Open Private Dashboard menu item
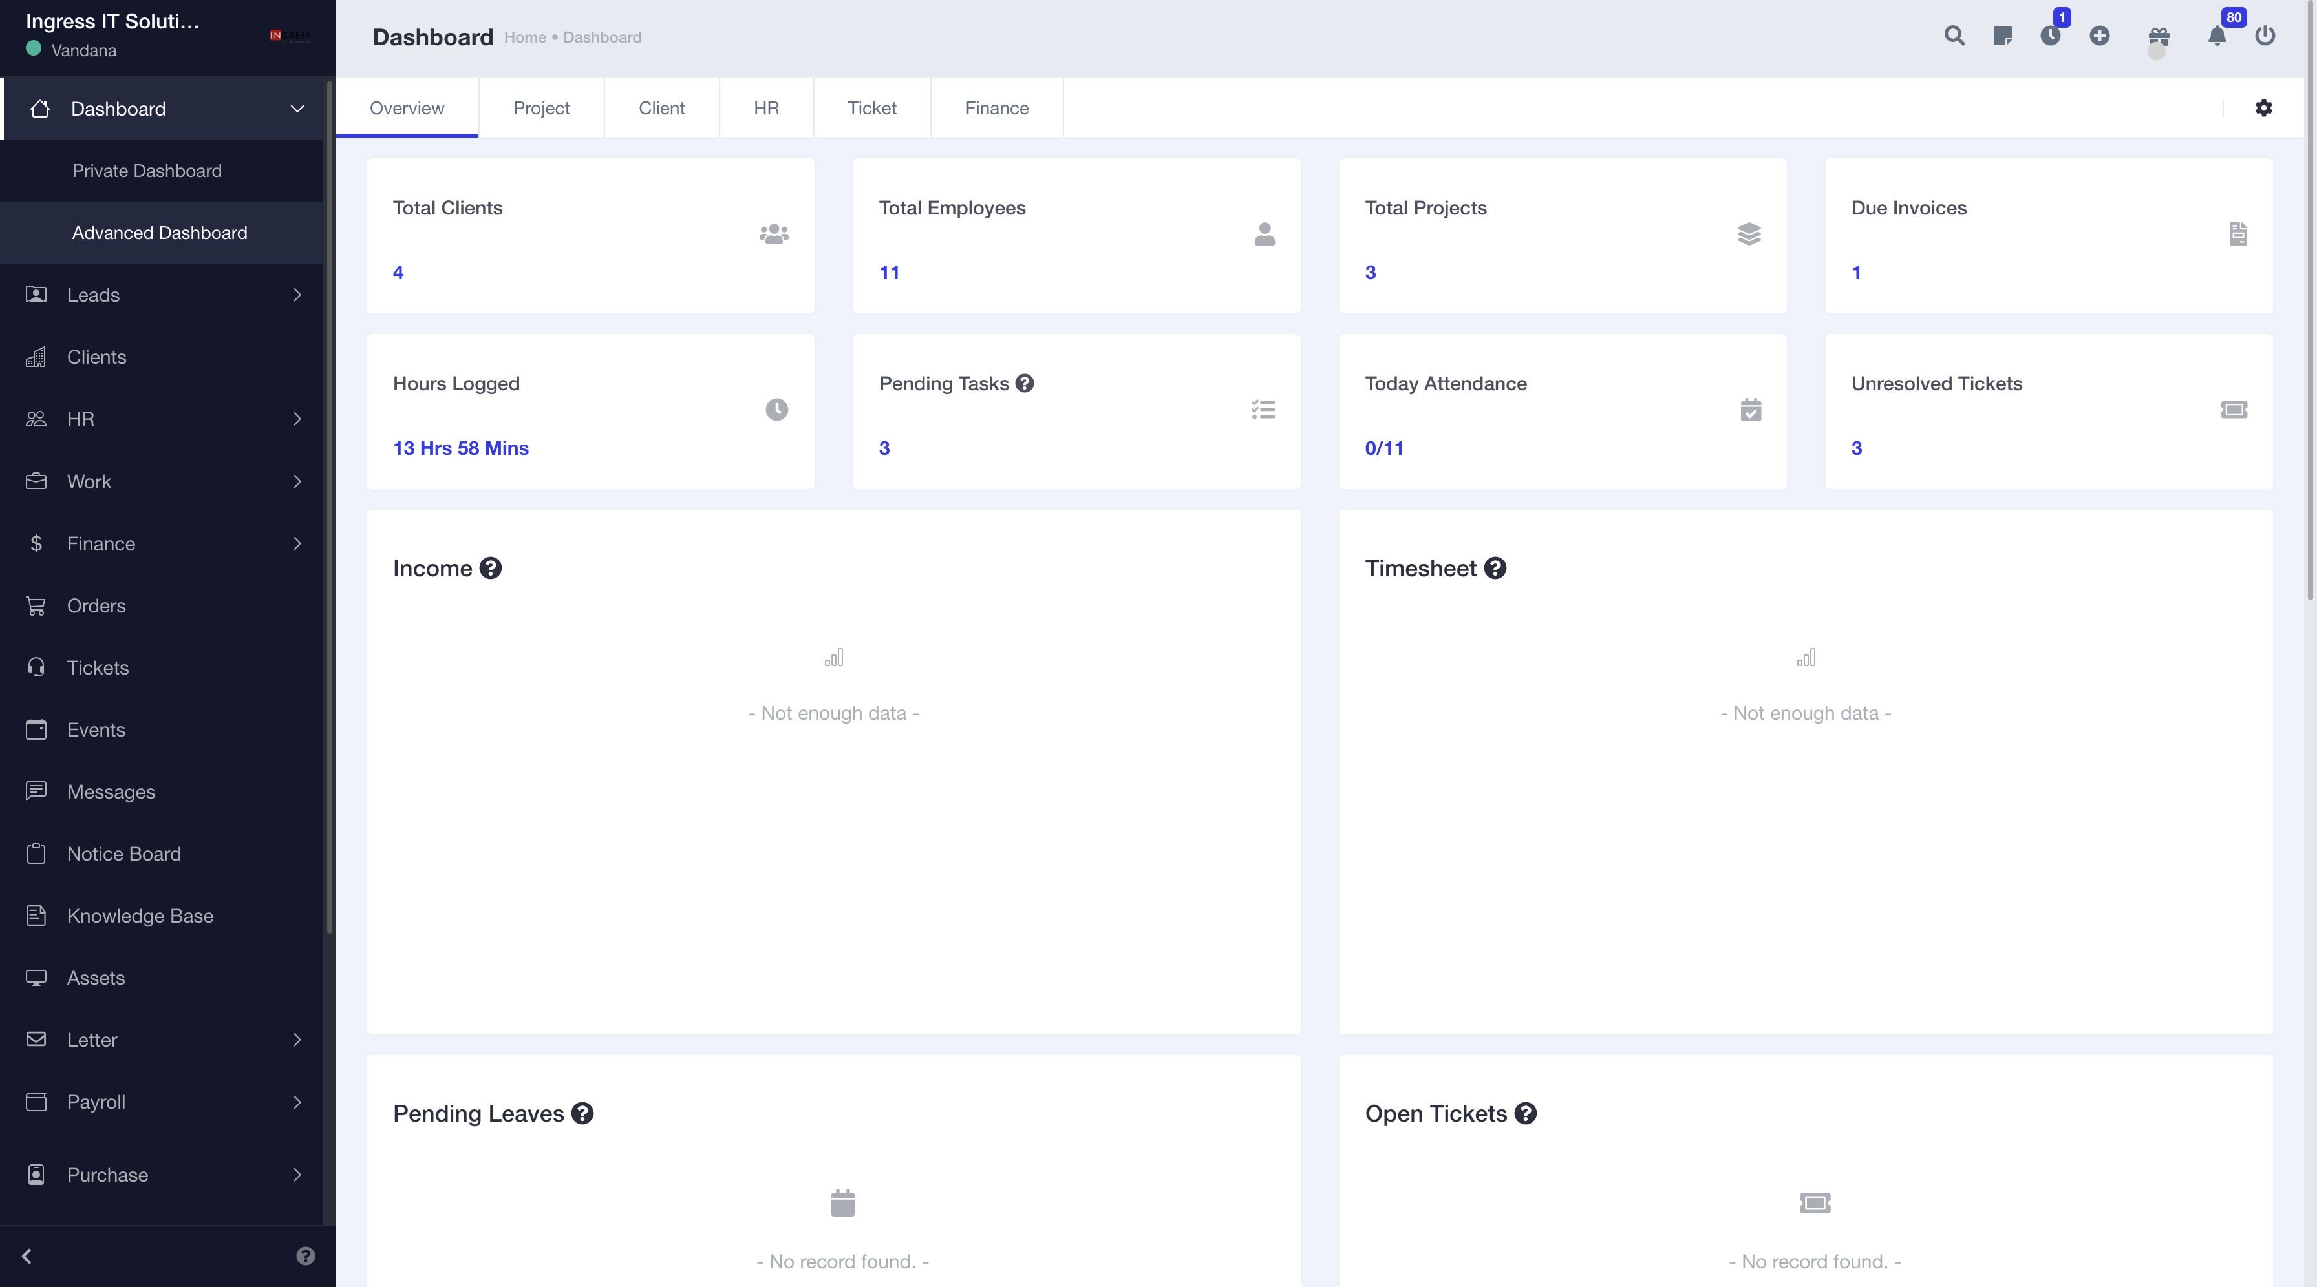 pyautogui.click(x=162, y=171)
